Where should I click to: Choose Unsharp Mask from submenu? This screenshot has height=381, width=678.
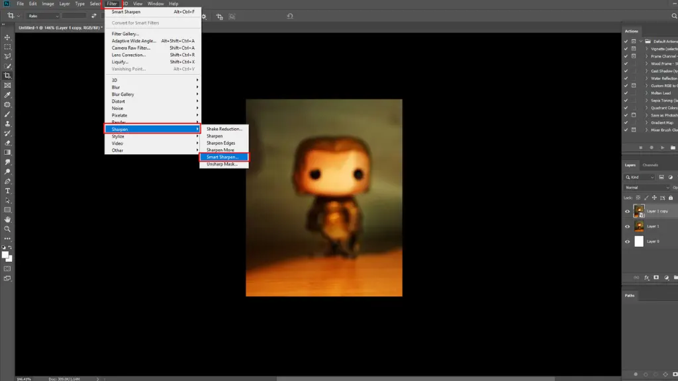pos(224,164)
